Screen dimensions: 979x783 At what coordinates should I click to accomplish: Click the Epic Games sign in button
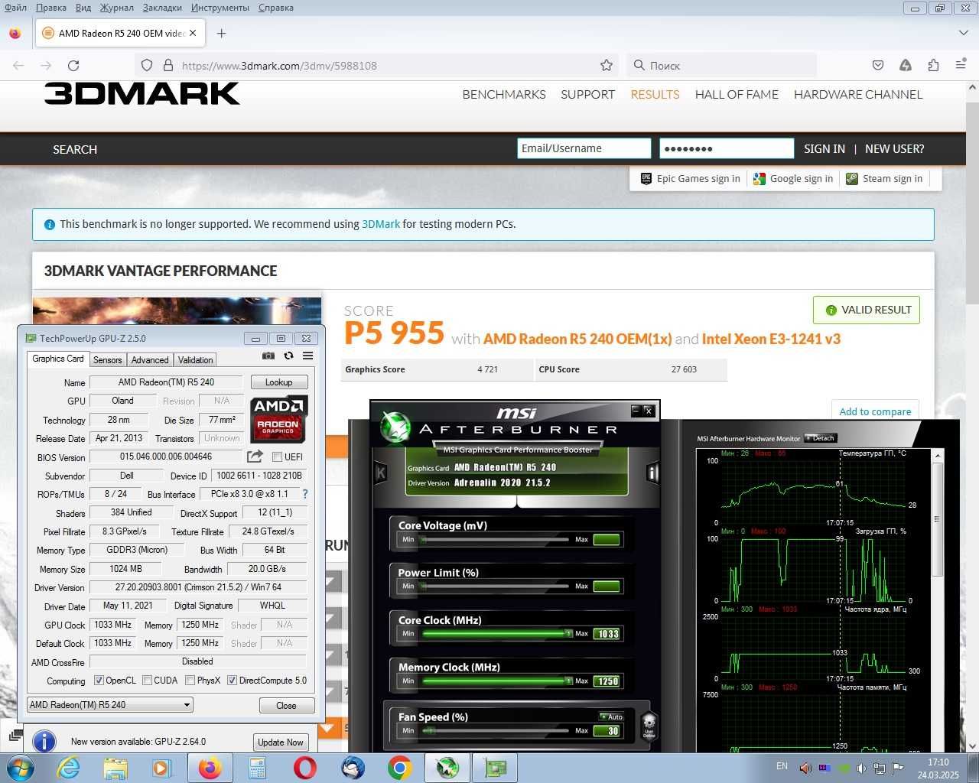pos(691,179)
